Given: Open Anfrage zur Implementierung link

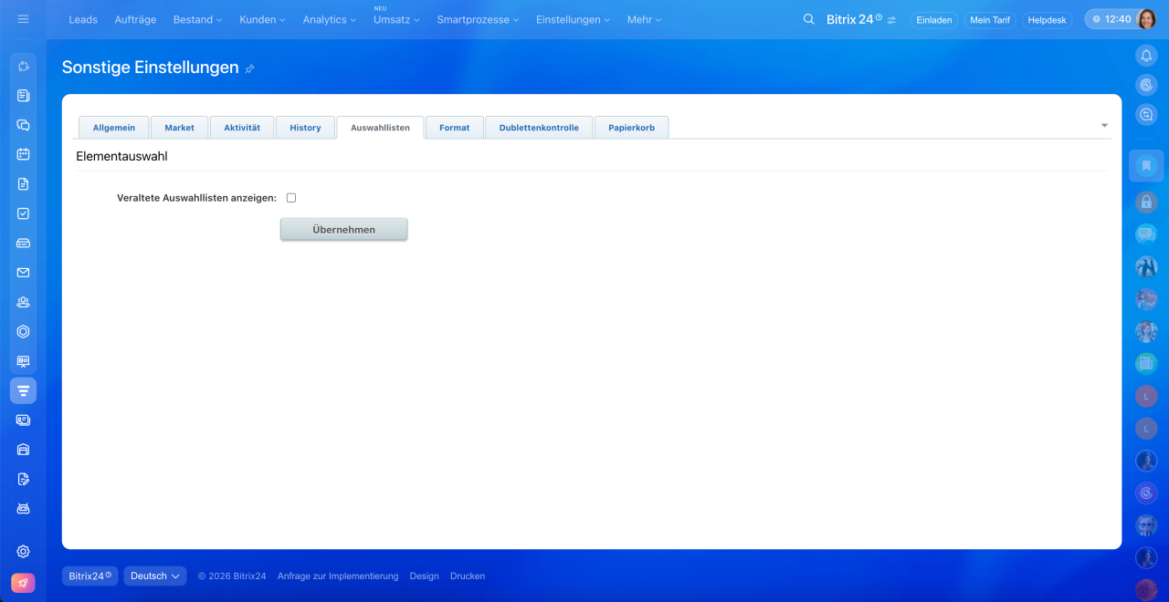Looking at the screenshot, I should (338, 576).
